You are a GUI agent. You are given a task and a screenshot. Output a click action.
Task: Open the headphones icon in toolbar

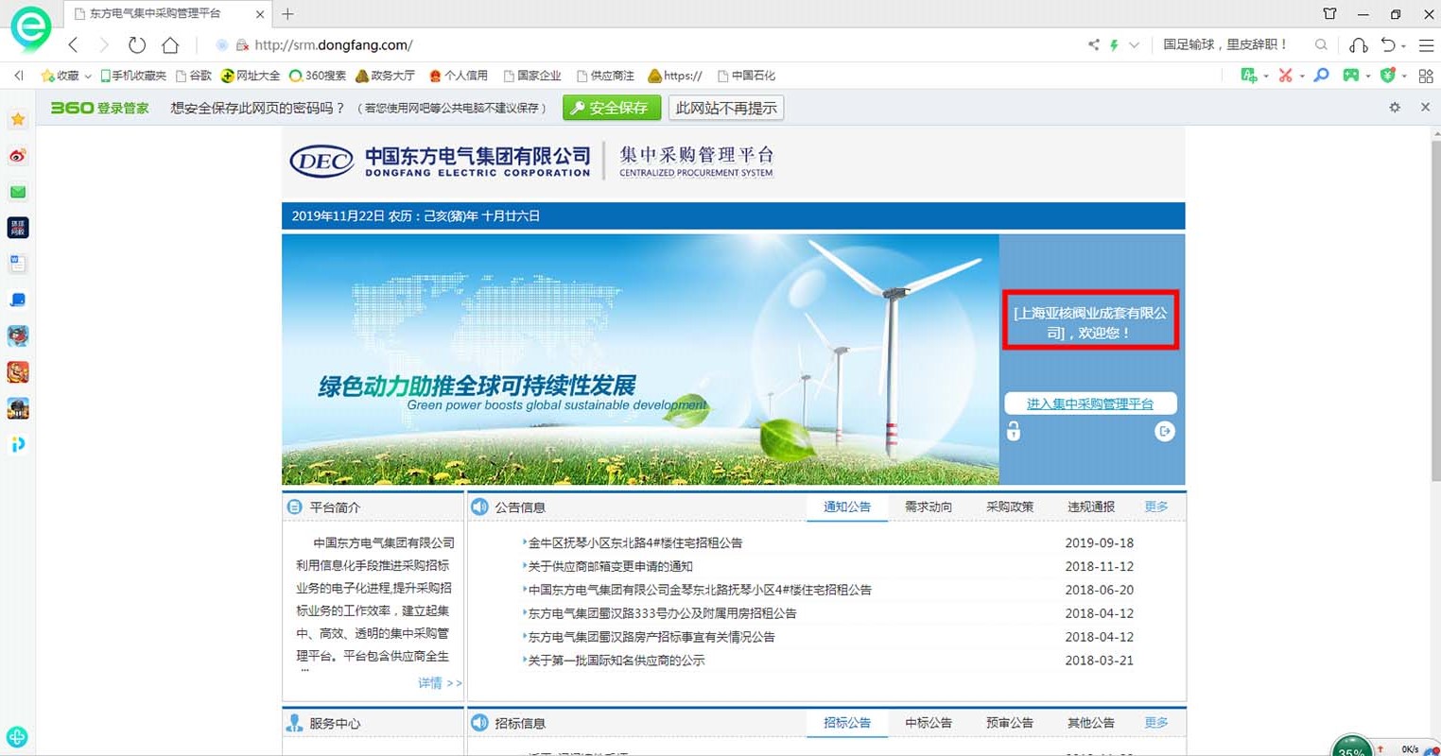pos(1359,44)
